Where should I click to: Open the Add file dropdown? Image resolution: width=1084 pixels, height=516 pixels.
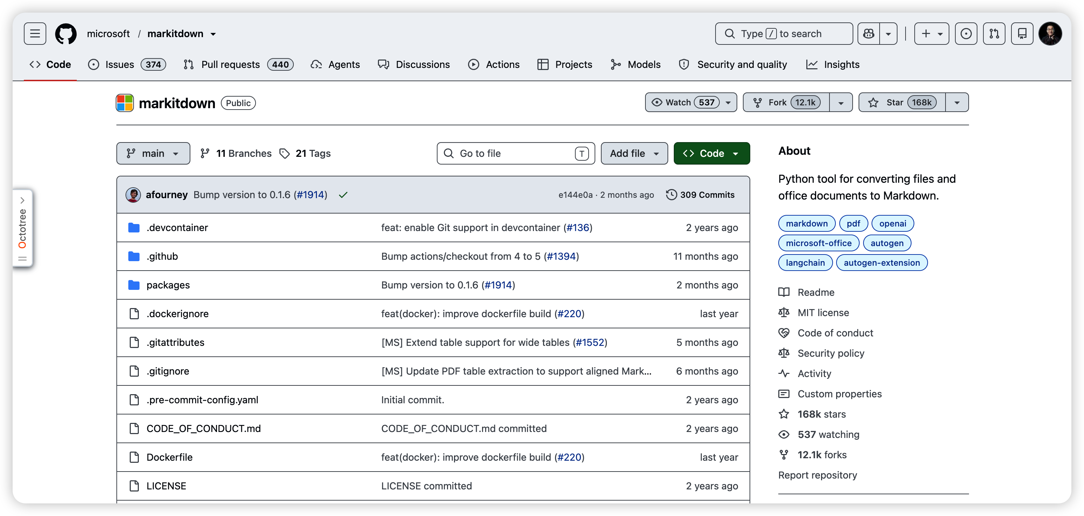click(x=634, y=153)
